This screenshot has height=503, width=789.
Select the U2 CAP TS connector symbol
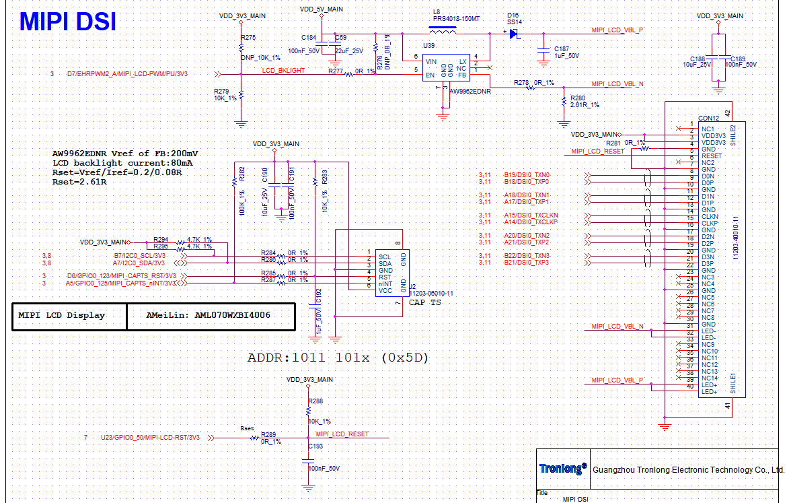(393, 273)
